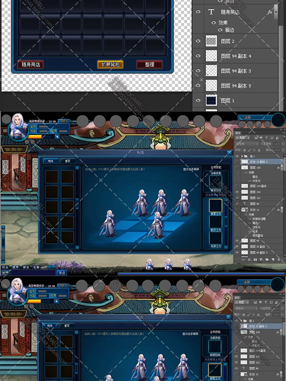This screenshot has width=286, height=381.
Task: Click the shape layer filter icon, middle screenshot
Action: [x=272, y=138]
